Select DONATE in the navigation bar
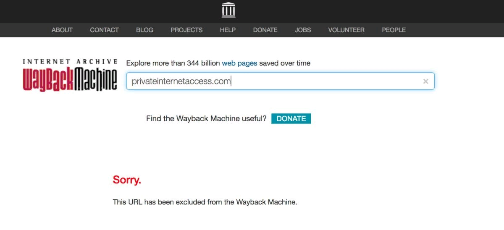Viewport: 504px width, 230px height. click(265, 30)
